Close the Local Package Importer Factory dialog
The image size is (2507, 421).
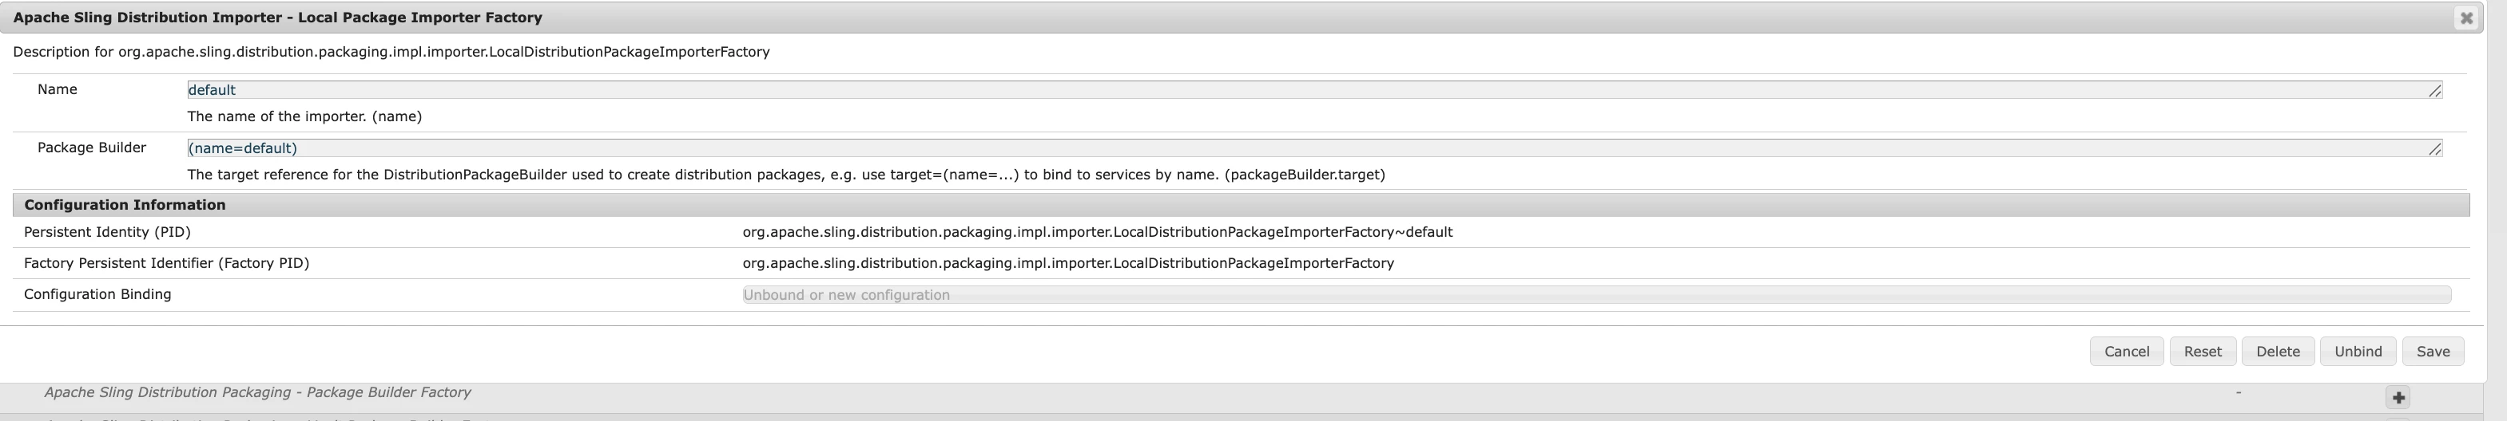coord(2466,18)
